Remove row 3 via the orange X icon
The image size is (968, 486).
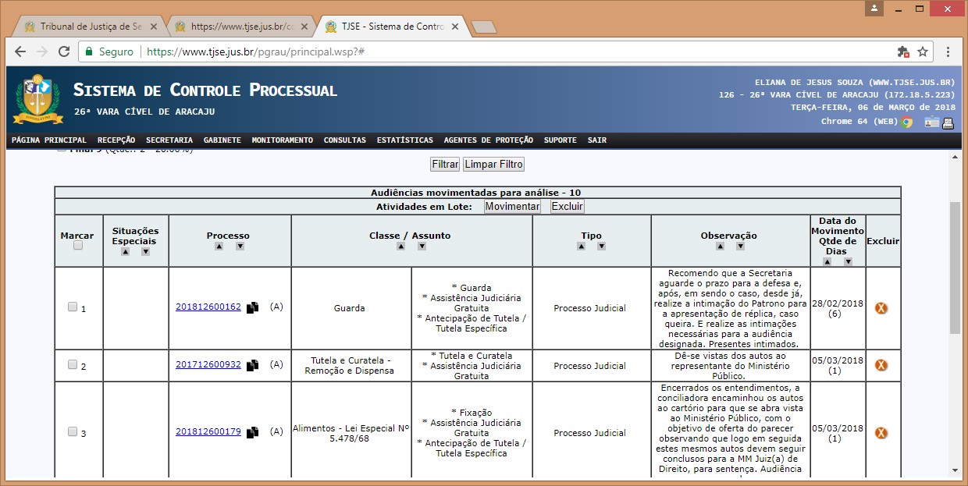[881, 433]
